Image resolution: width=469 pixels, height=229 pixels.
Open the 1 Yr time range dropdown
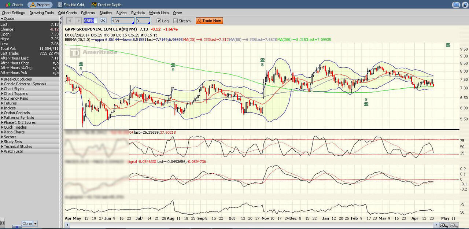[123, 21]
